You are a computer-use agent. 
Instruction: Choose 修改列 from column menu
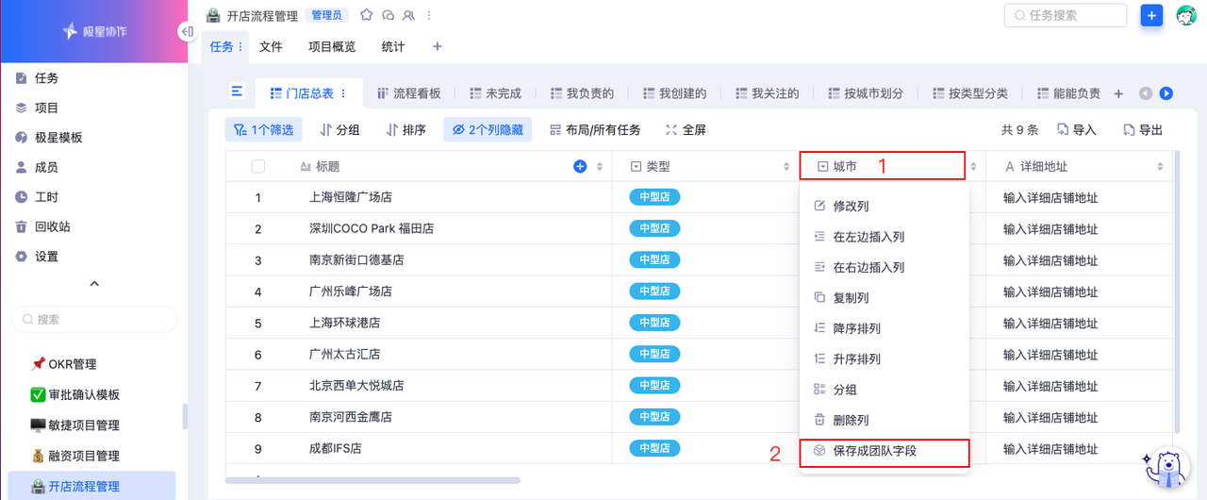[885, 206]
